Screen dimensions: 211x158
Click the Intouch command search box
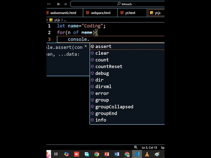click(117, 4)
